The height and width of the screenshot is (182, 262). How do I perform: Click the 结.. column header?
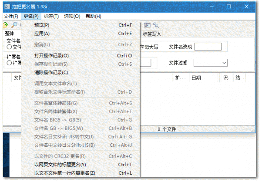(240, 78)
